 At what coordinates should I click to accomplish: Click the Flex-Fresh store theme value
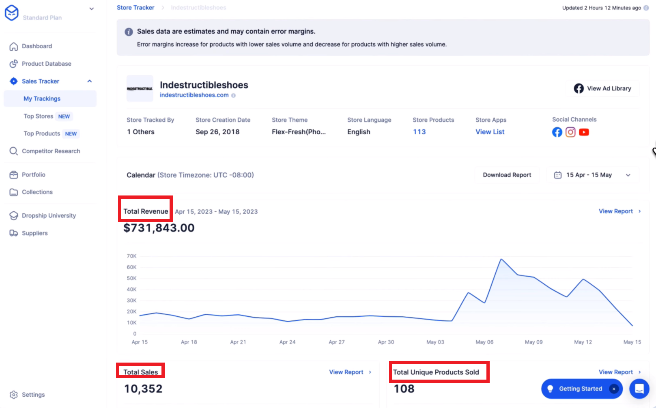coord(299,132)
